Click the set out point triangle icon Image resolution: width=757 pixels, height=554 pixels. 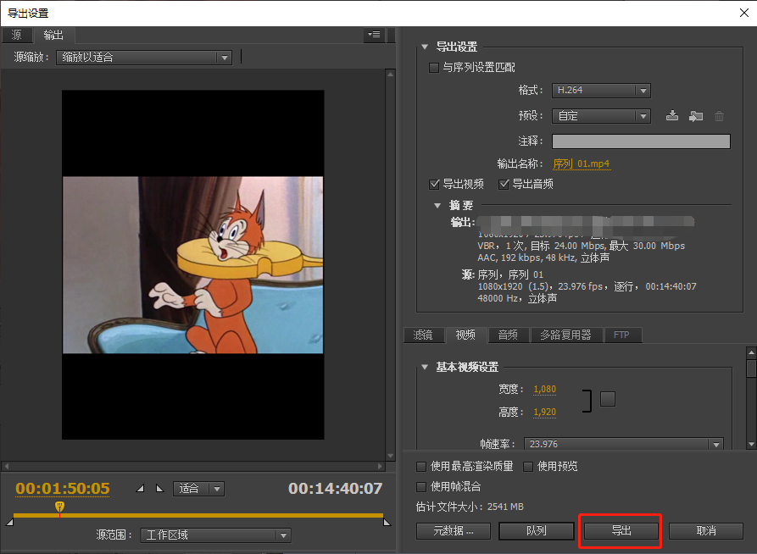point(160,489)
